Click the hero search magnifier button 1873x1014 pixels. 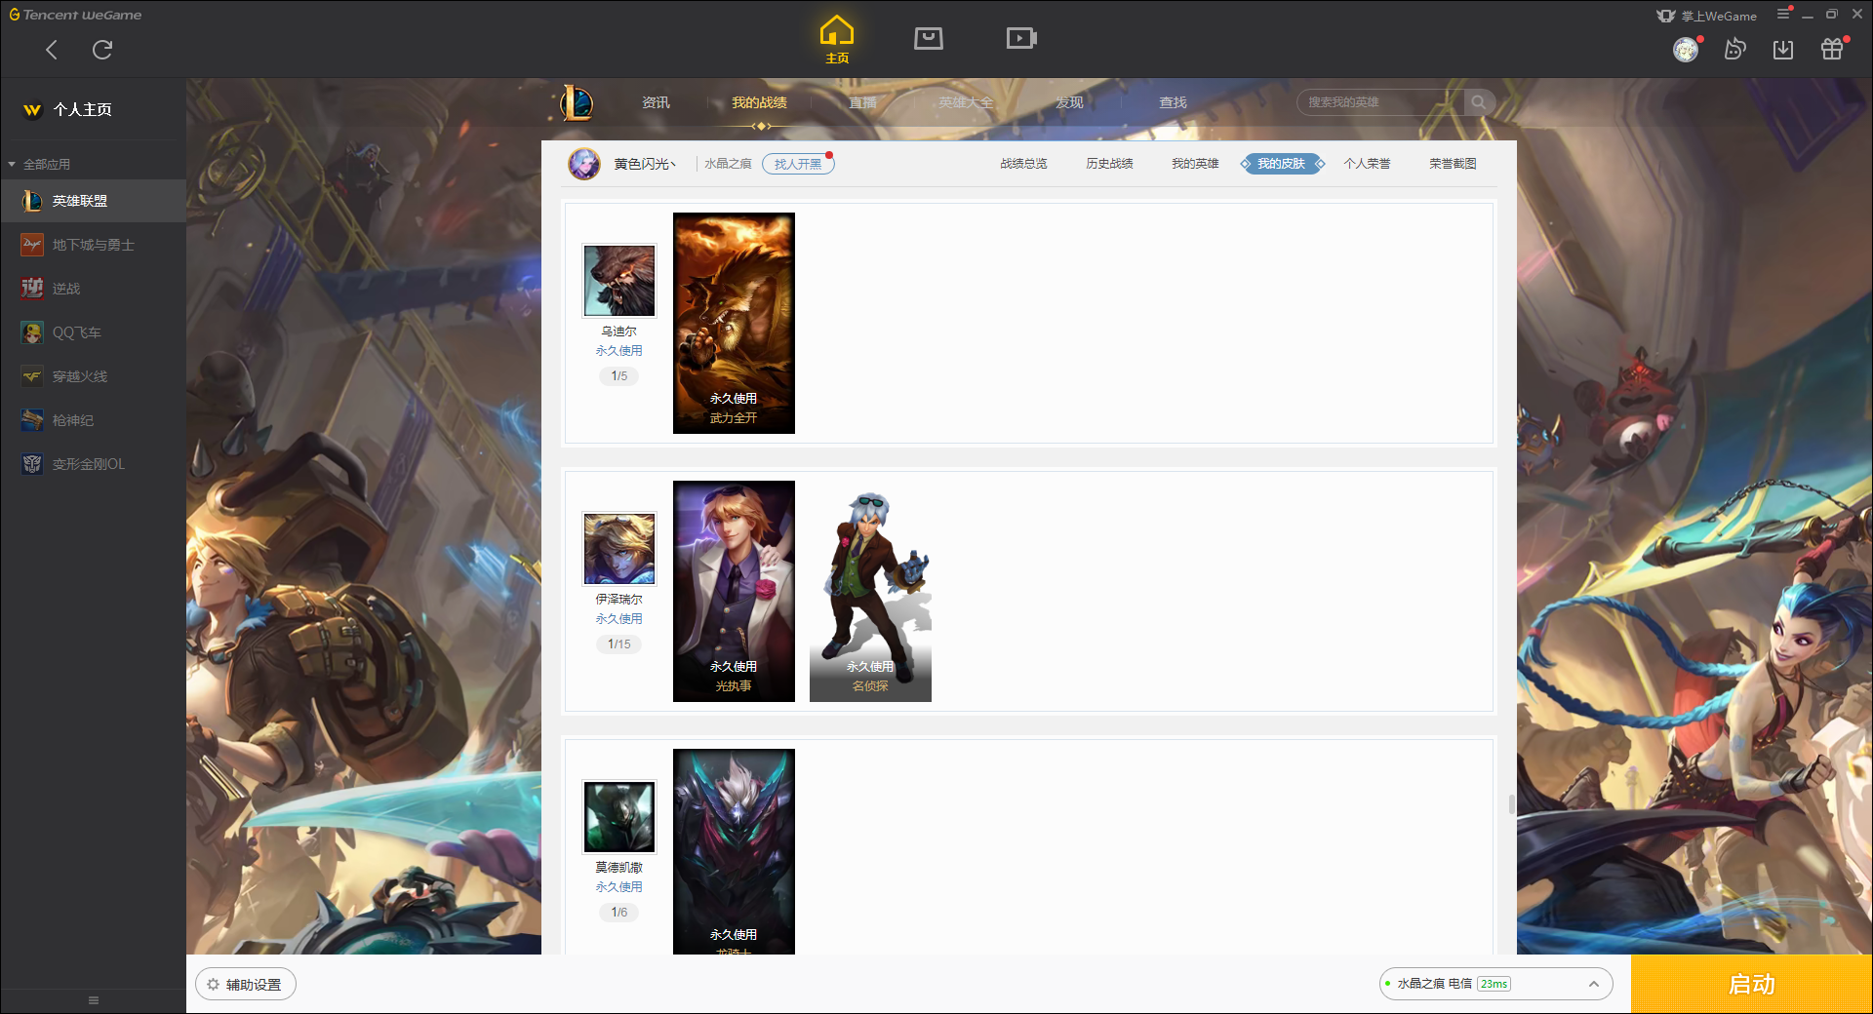[1479, 102]
